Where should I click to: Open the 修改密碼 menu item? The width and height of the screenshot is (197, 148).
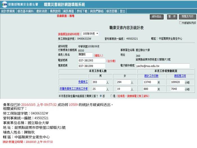click(x=111, y=11)
